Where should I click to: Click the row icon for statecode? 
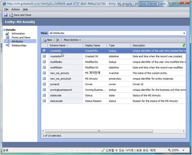(44, 95)
